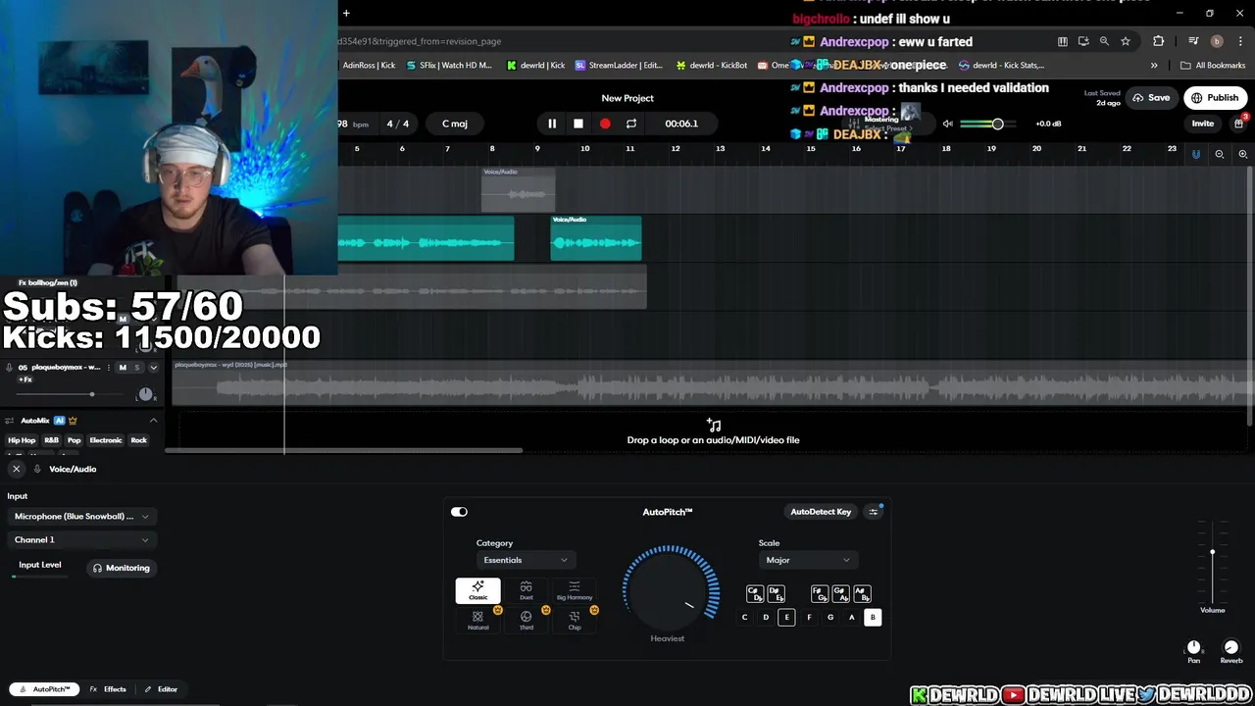This screenshot has height=706, width=1255.
Task: Select the Natural AutoPitch preset
Action: tap(477, 620)
